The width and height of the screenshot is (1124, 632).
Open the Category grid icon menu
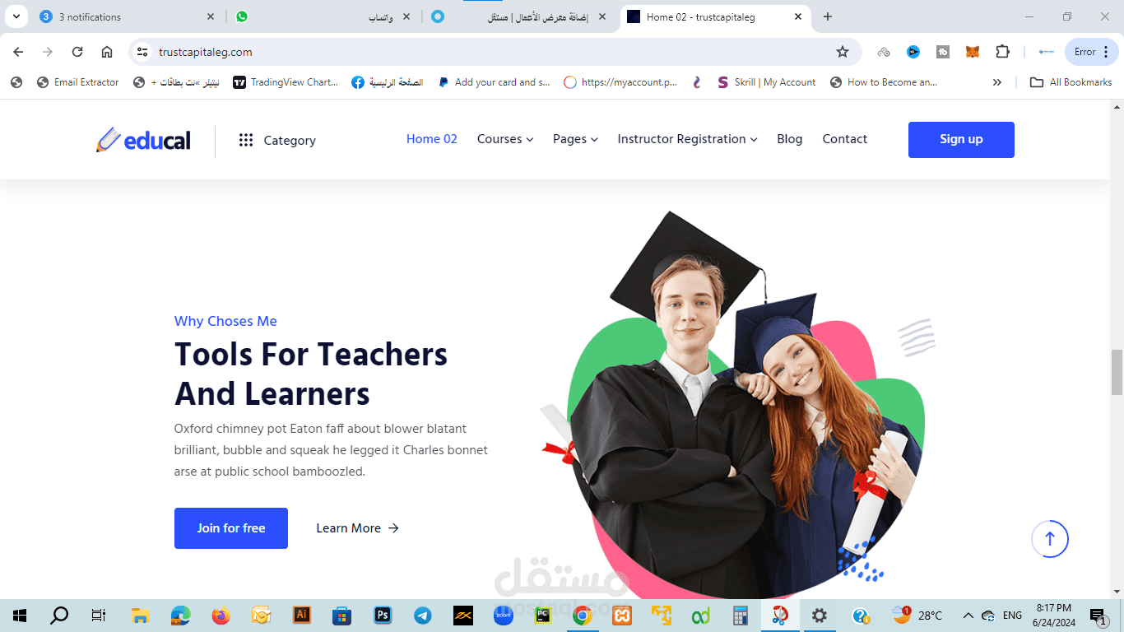[245, 140]
